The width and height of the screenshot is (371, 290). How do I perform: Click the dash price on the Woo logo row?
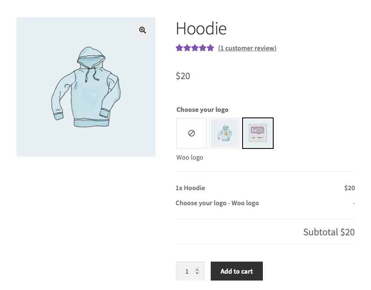point(353,203)
